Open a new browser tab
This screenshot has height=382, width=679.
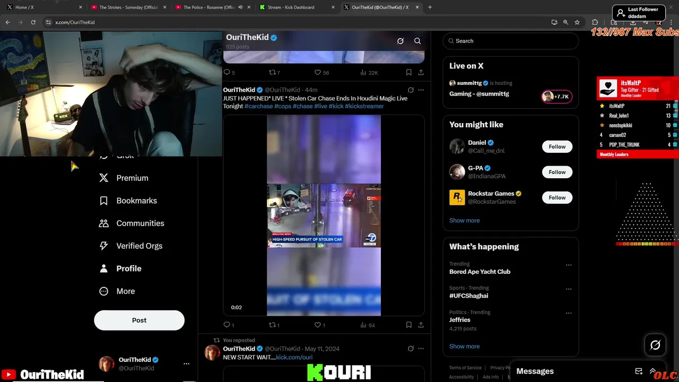(430, 7)
